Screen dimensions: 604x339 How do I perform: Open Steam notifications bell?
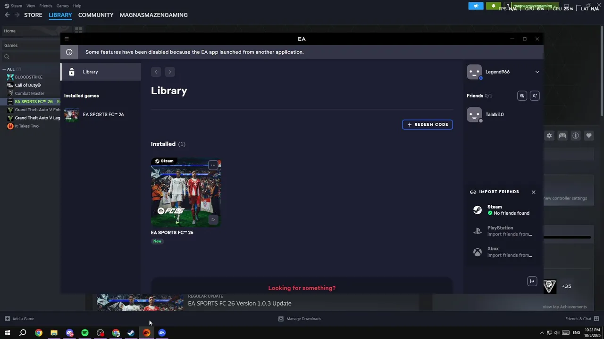(493, 6)
